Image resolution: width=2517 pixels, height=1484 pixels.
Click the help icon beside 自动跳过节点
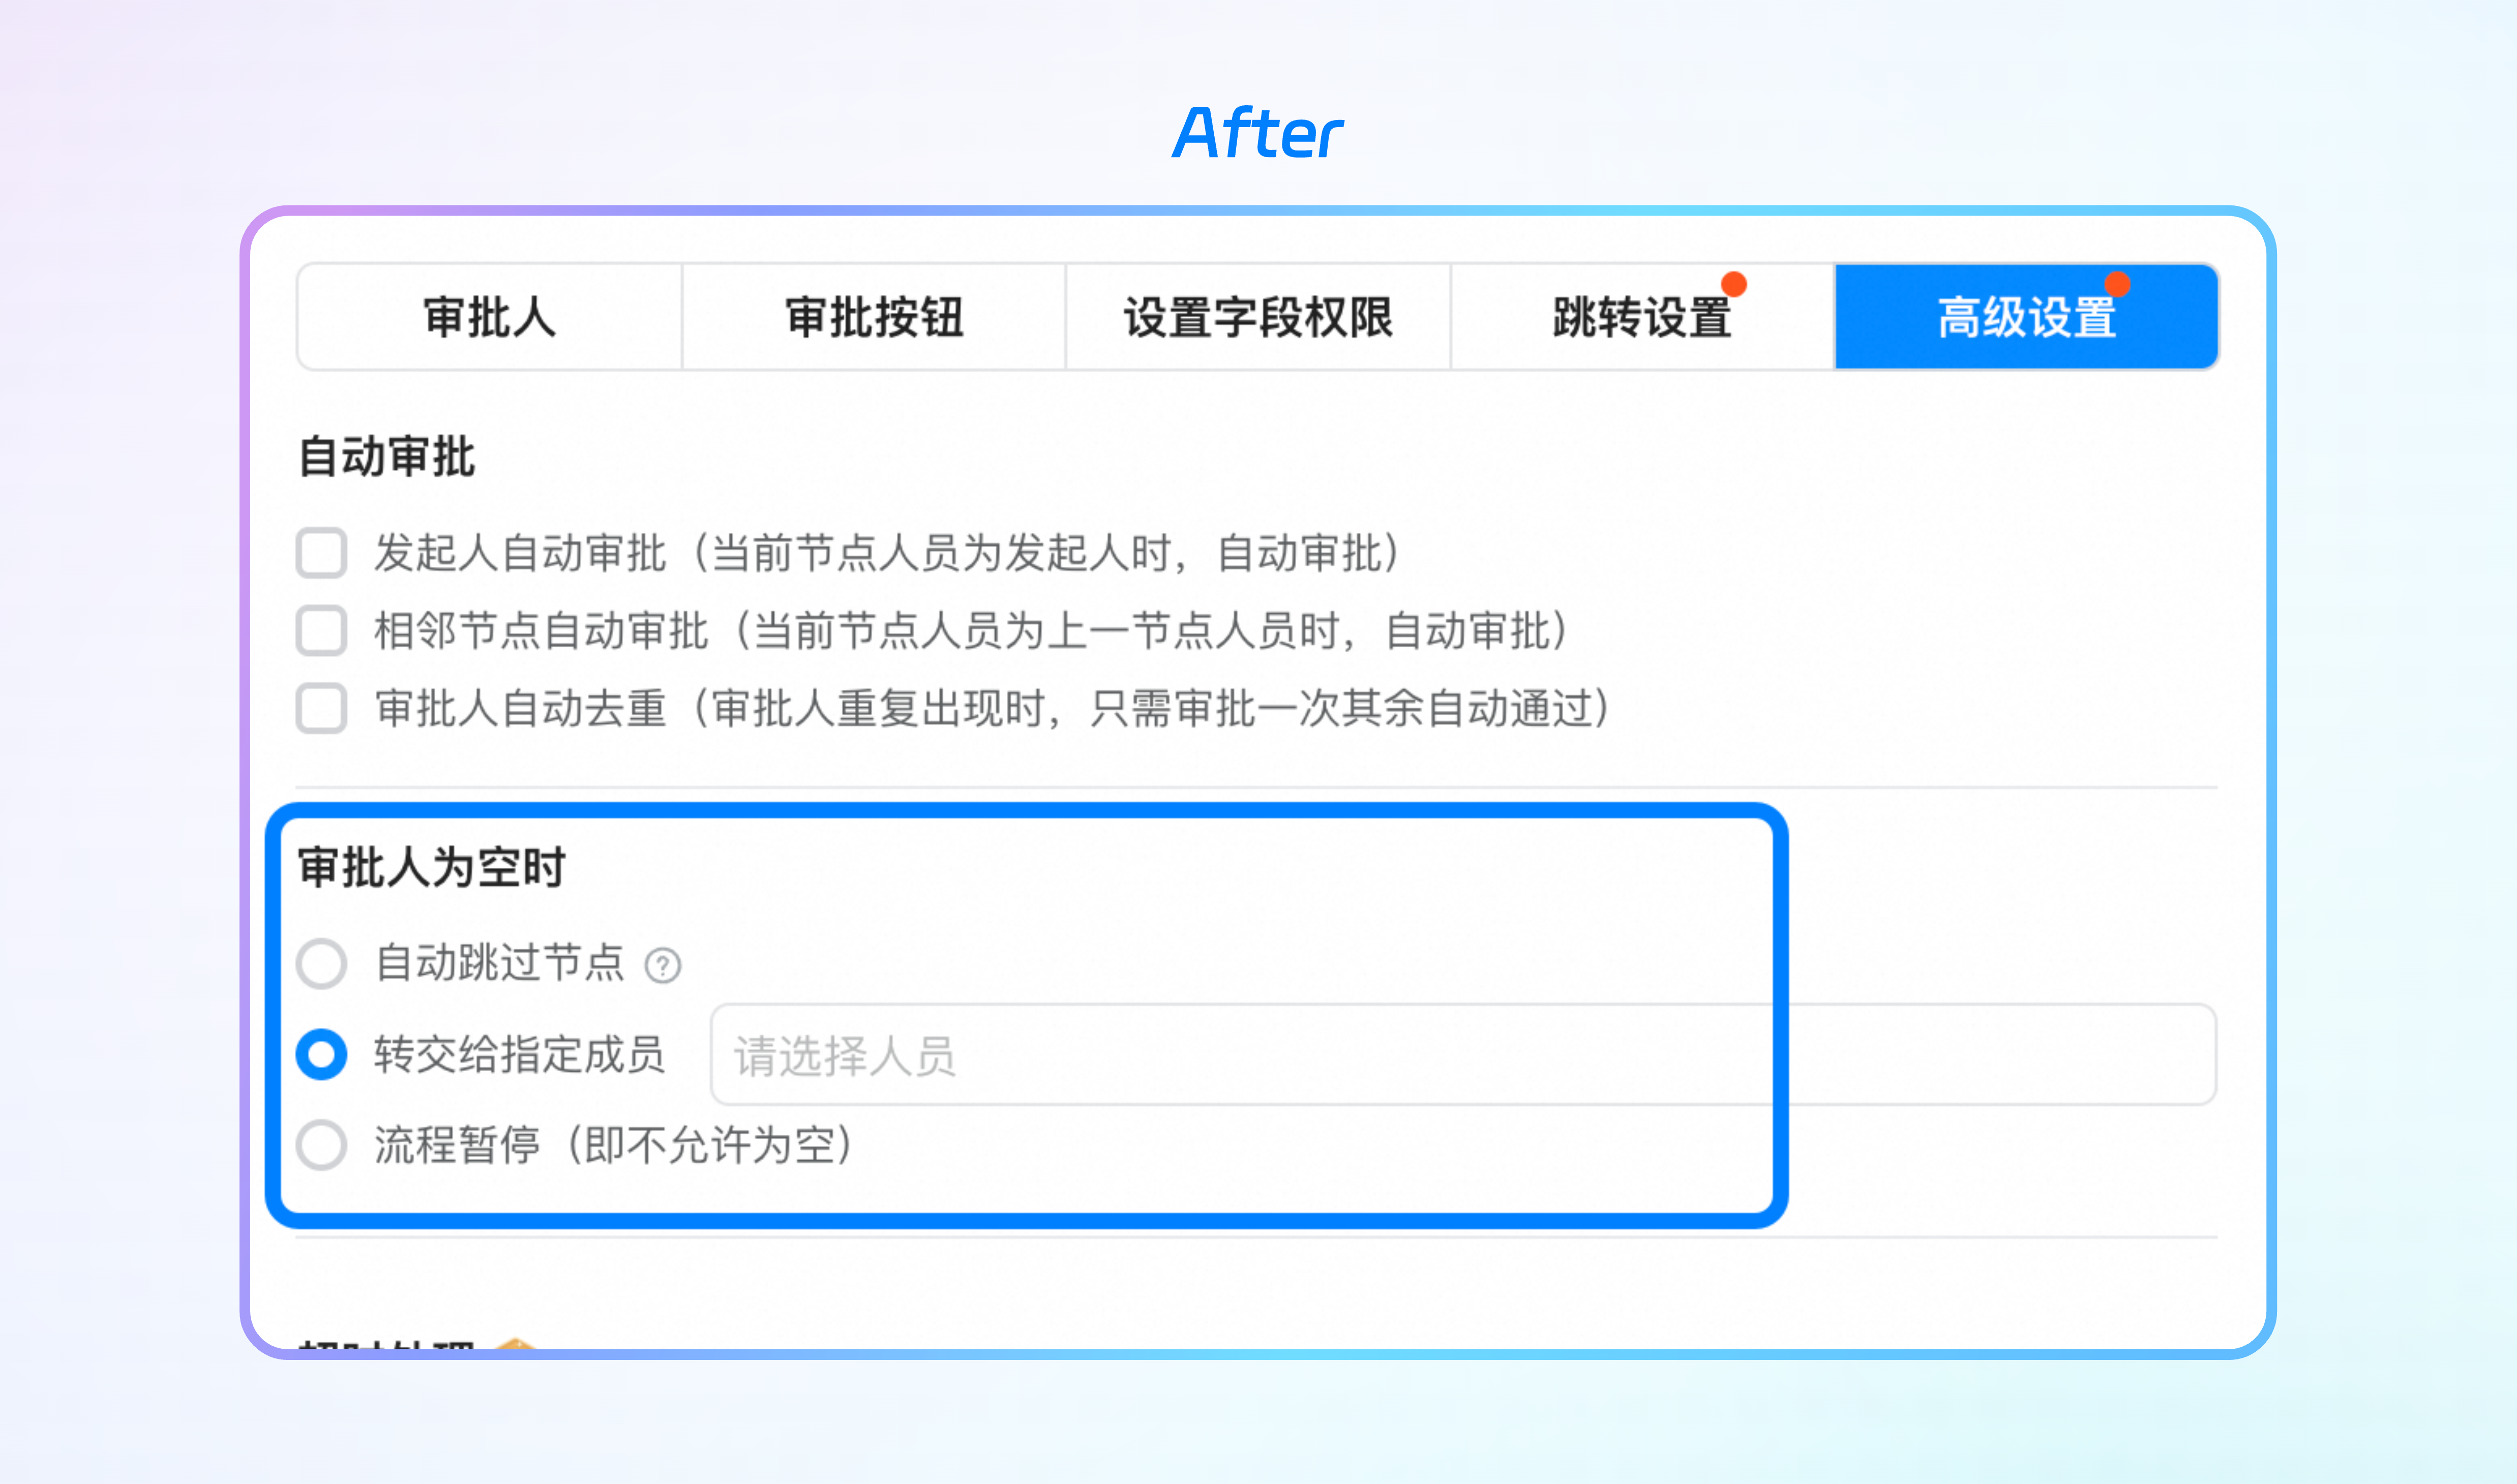pyautogui.click(x=663, y=966)
